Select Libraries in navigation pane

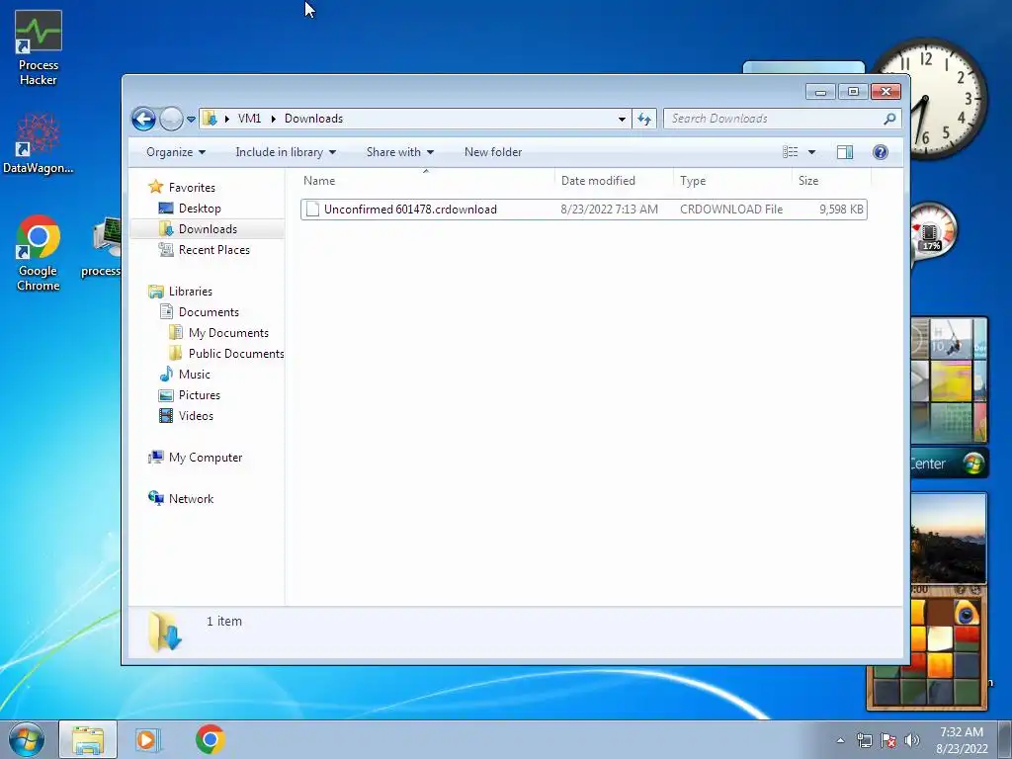pos(190,292)
